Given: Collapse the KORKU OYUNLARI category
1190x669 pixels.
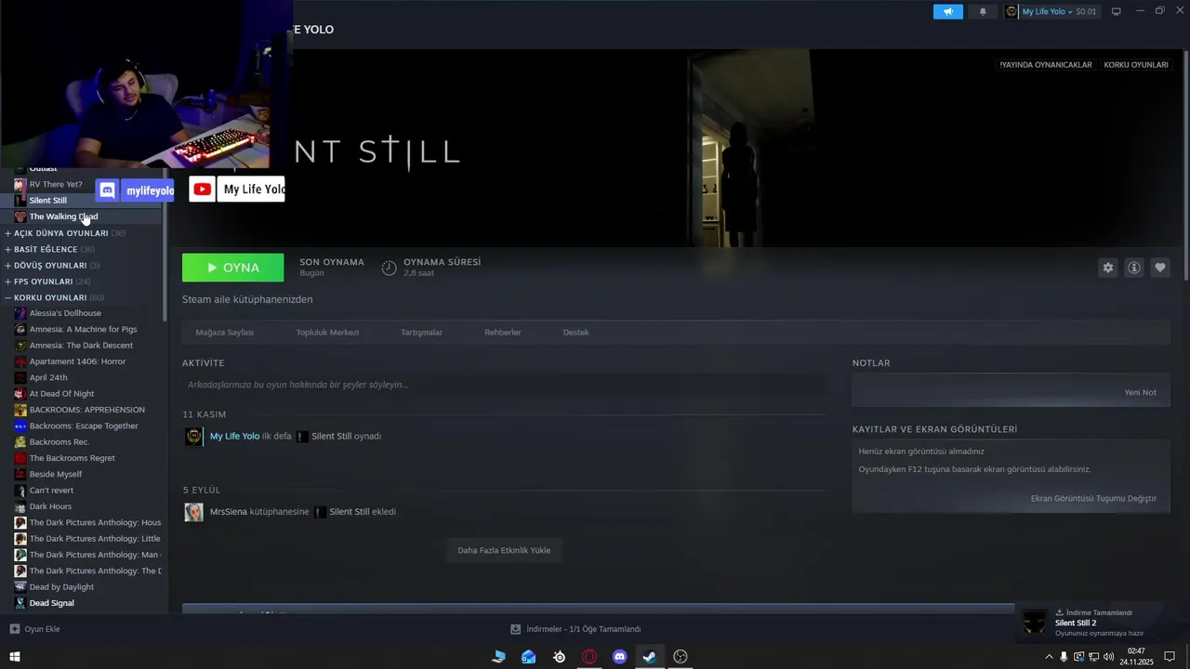Looking at the screenshot, I should (x=8, y=297).
